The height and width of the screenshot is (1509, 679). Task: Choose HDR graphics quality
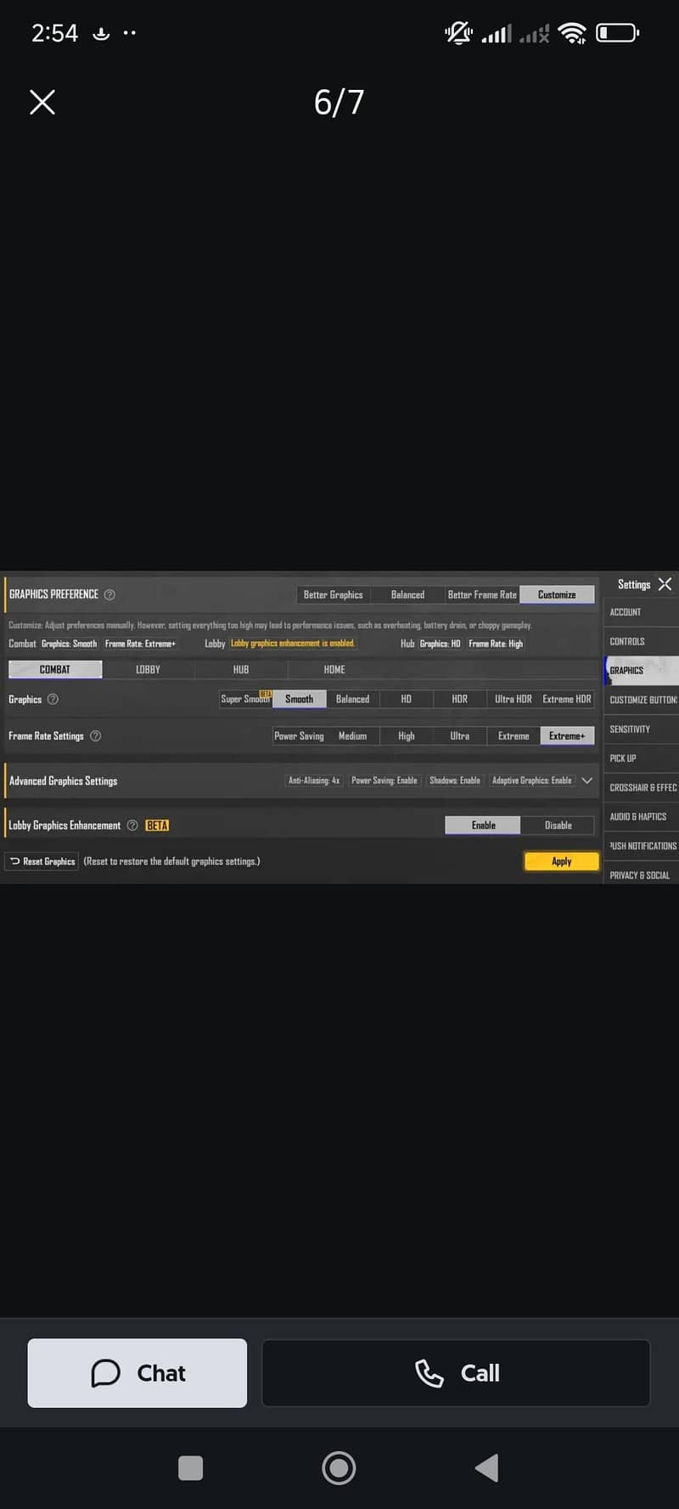(459, 699)
